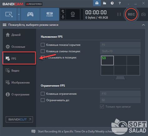The image size is (148, 136).
Task: Click the Shift+F9 hotkey field
Action: pos(120,51)
